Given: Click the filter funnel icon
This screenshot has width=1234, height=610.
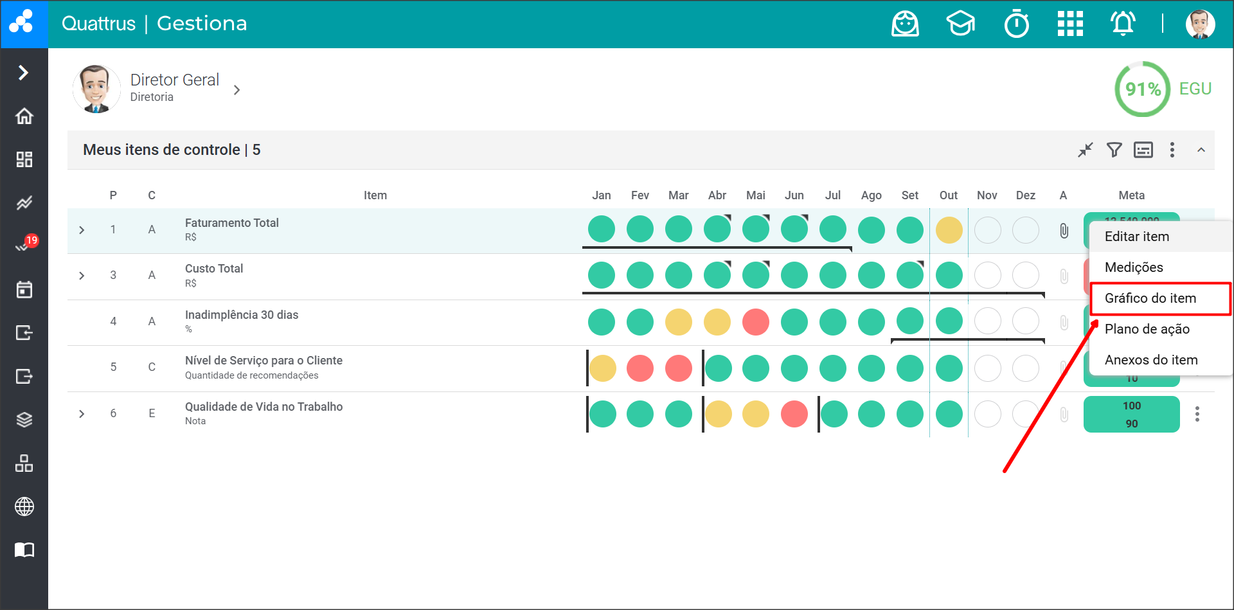Looking at the screenshot, I should (1114, 150).
